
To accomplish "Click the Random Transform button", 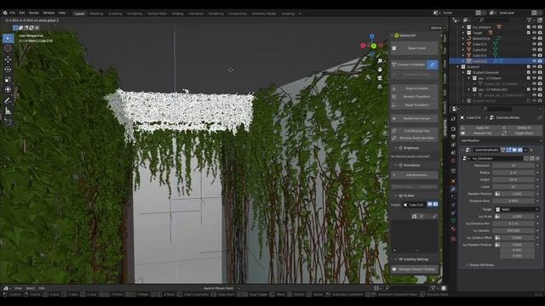I will pyautogui.click(x=415, y=96).
